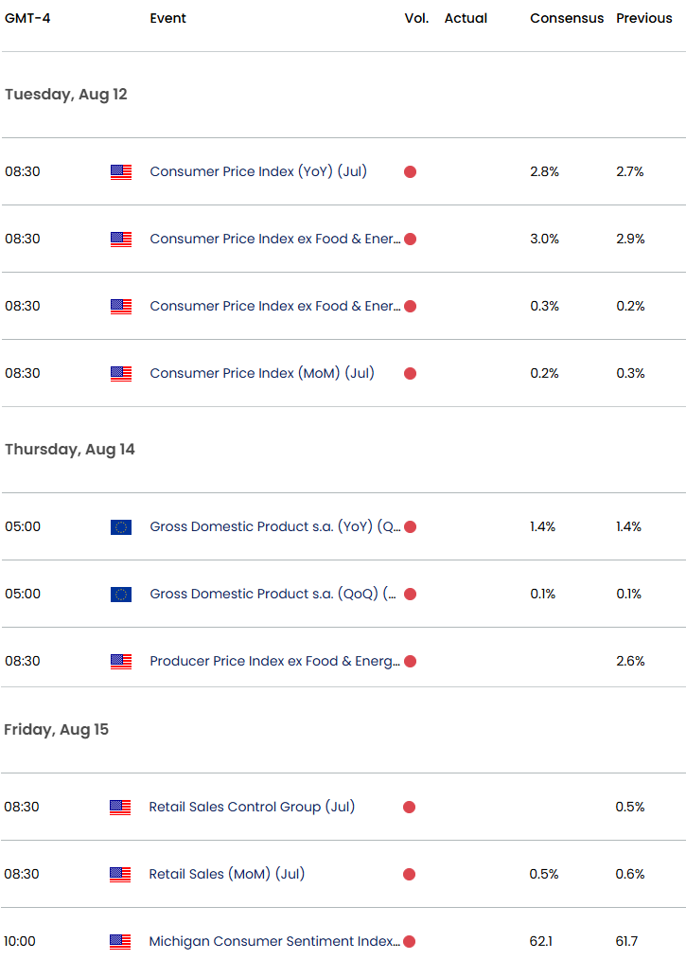
Task: Click the US flag for Retail Sales Control Group
Action: click(120, 808)
